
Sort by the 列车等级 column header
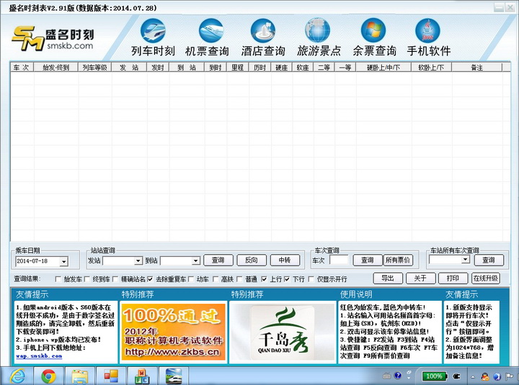[x=94, y=68]
